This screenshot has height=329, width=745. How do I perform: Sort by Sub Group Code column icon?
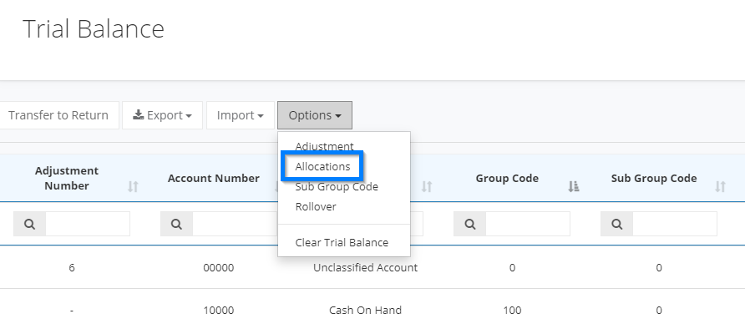click(720, 186)
